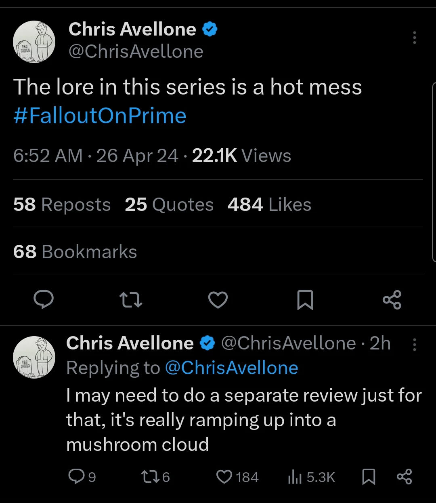Open the more options menu on the reply tweet
This screenshot has height=503, width=436.
point(415,344)
